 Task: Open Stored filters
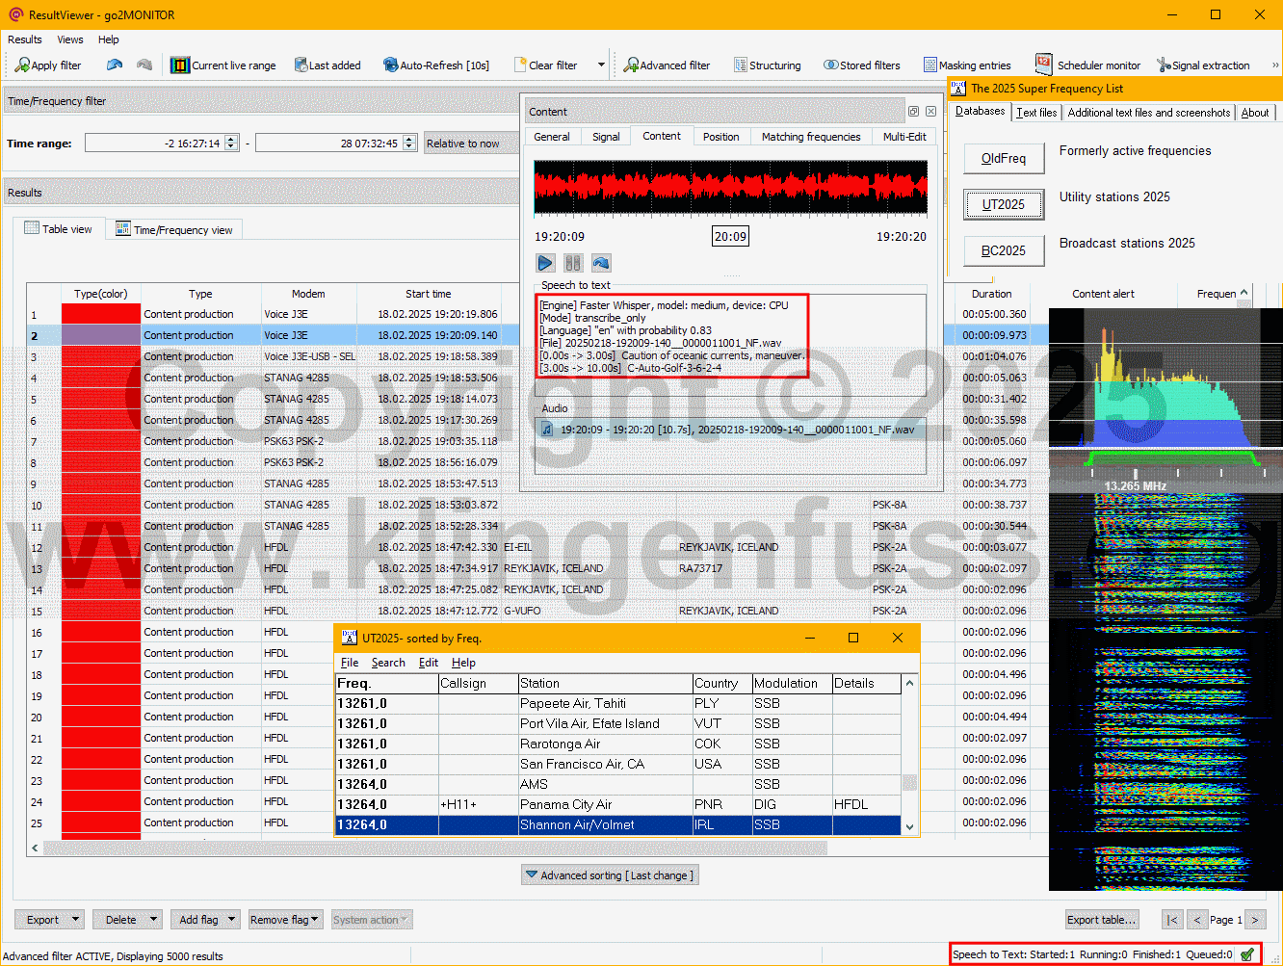point(862,65)
